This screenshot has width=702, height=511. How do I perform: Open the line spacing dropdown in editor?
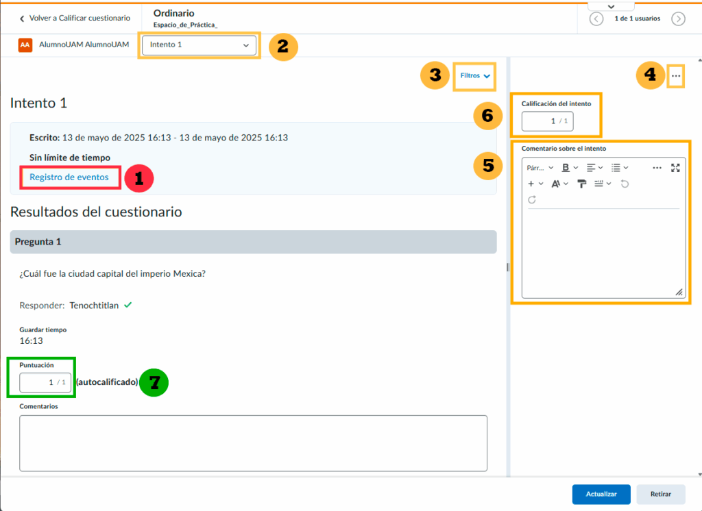pos(602,184)
